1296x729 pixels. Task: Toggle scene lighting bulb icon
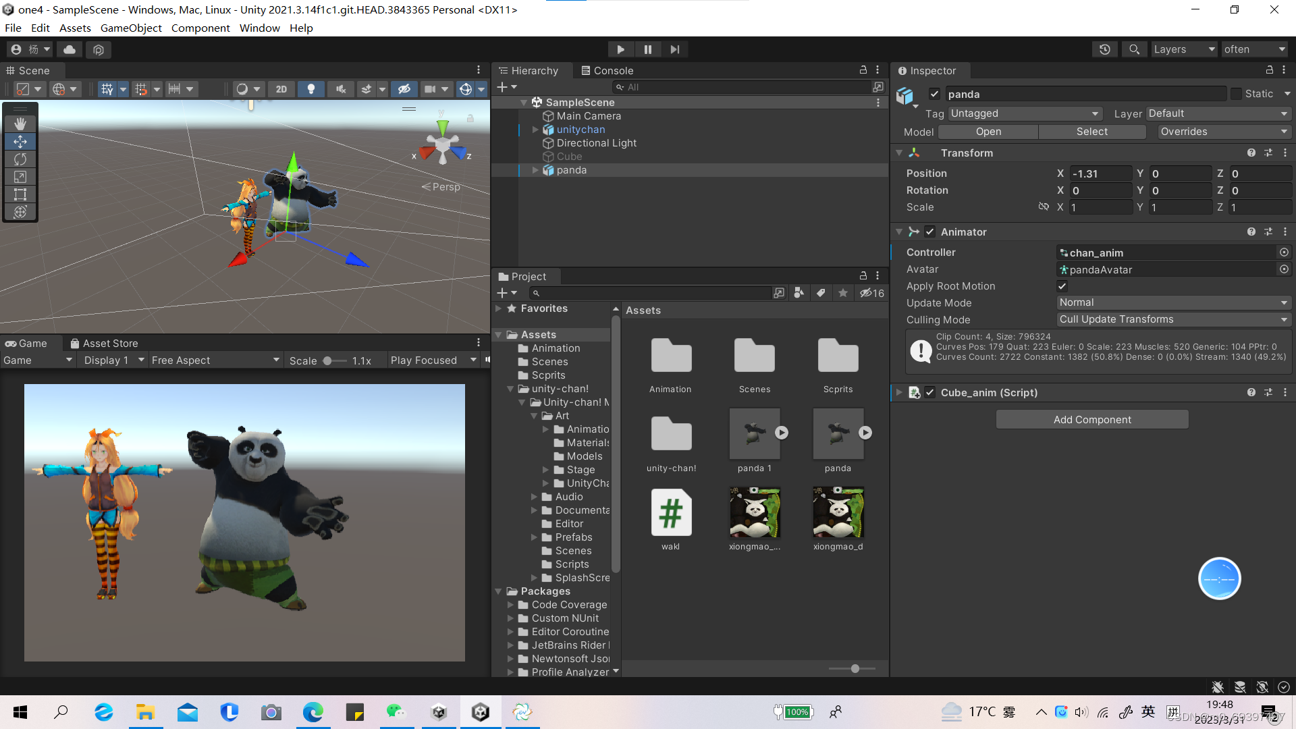point(310,89)
